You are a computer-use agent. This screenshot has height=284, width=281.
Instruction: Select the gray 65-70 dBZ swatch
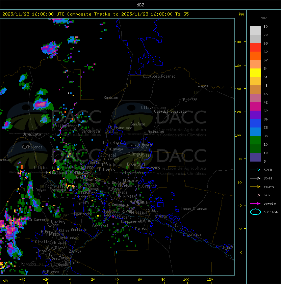tap(255, 39)
